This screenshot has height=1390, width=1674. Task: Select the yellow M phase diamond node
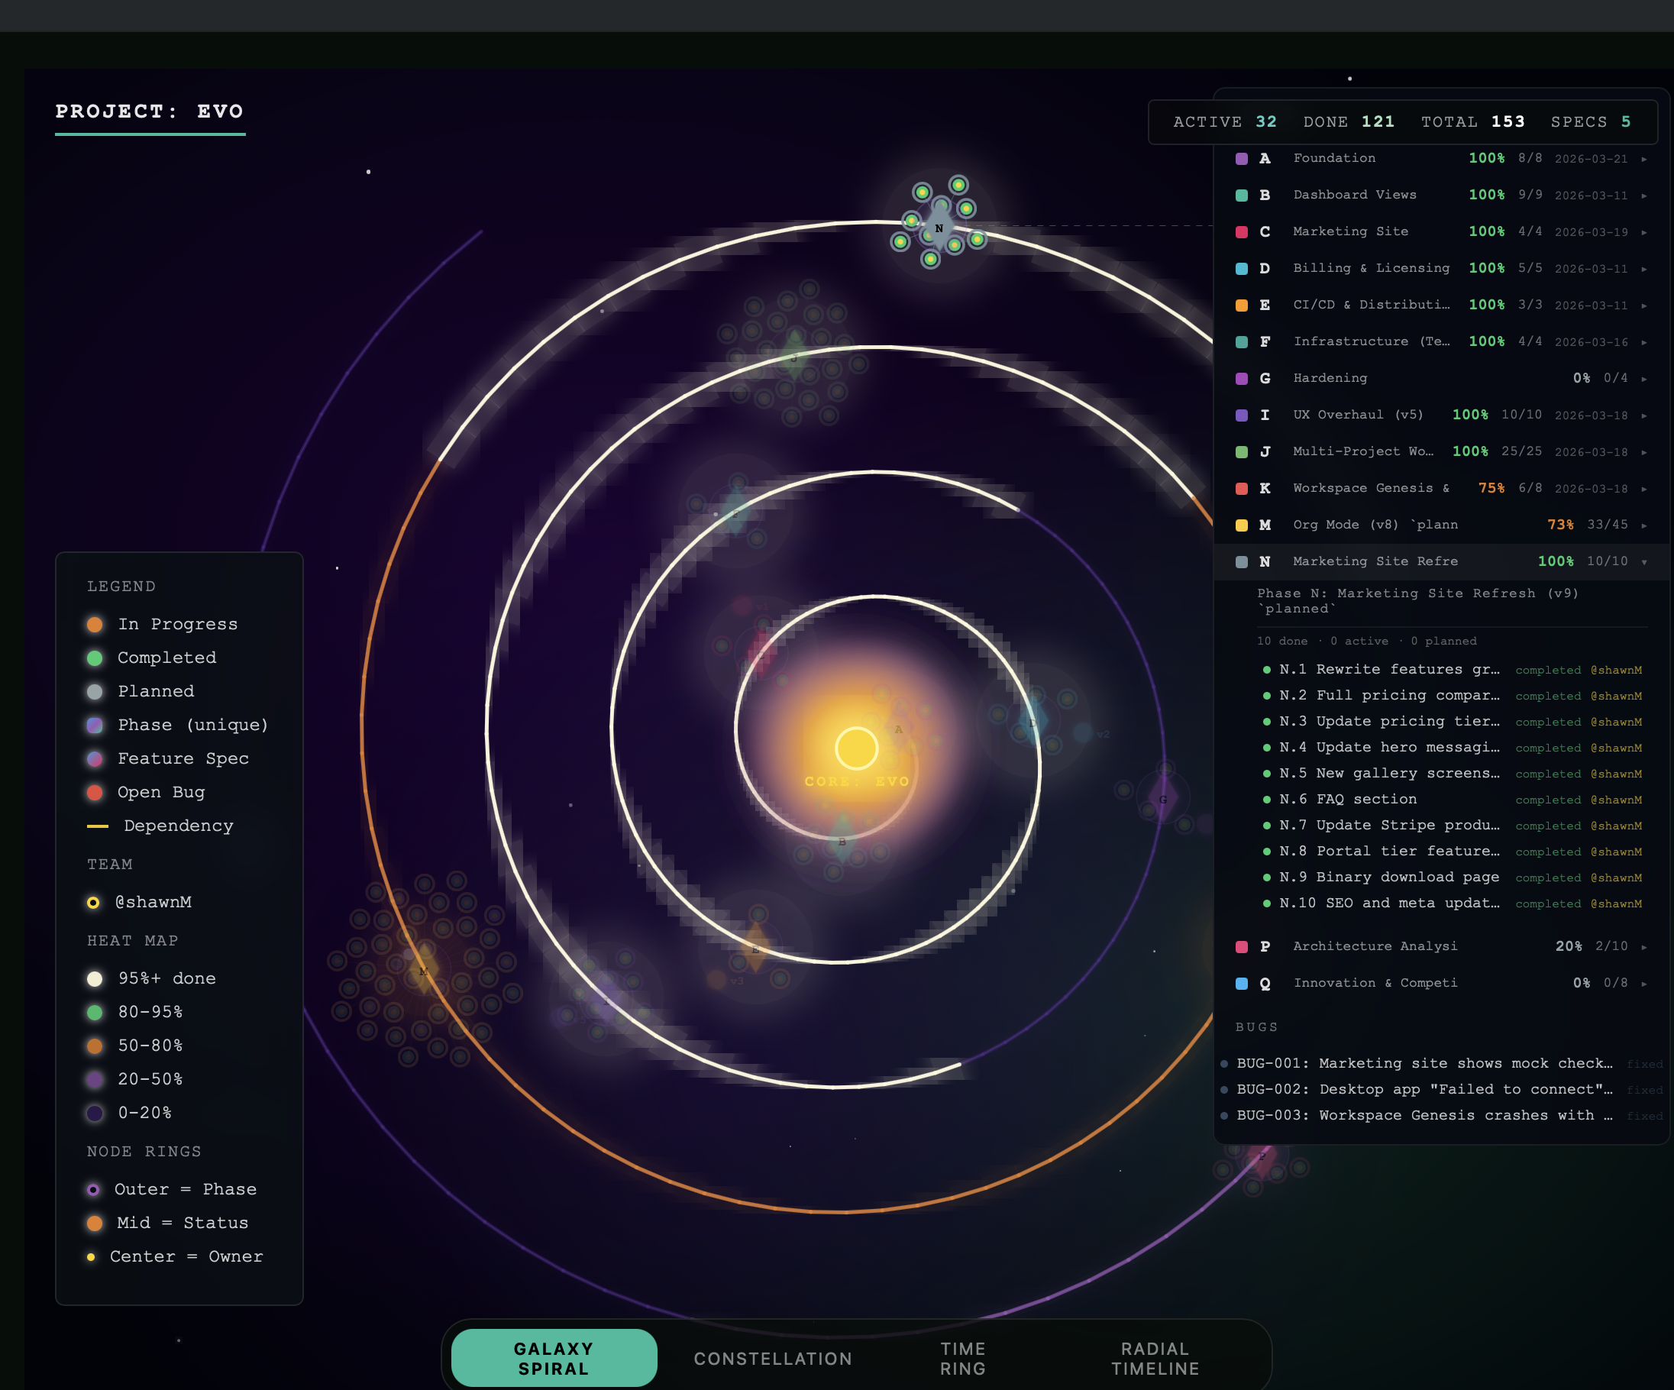click(423, 970)
